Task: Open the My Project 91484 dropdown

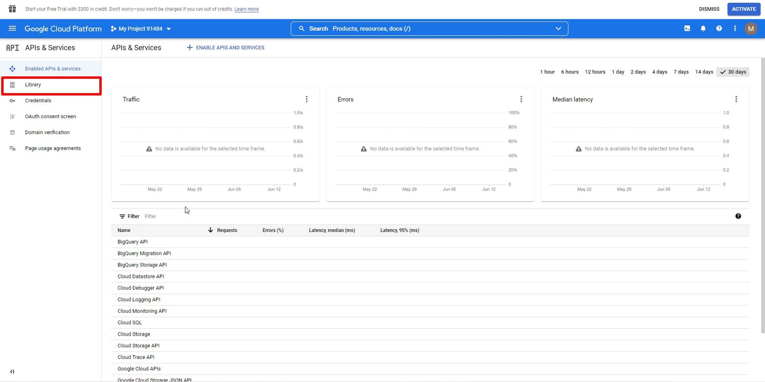Action: point(141,29)
